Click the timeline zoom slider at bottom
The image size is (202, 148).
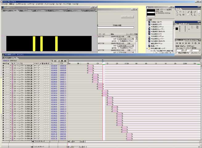coord(77,142)
